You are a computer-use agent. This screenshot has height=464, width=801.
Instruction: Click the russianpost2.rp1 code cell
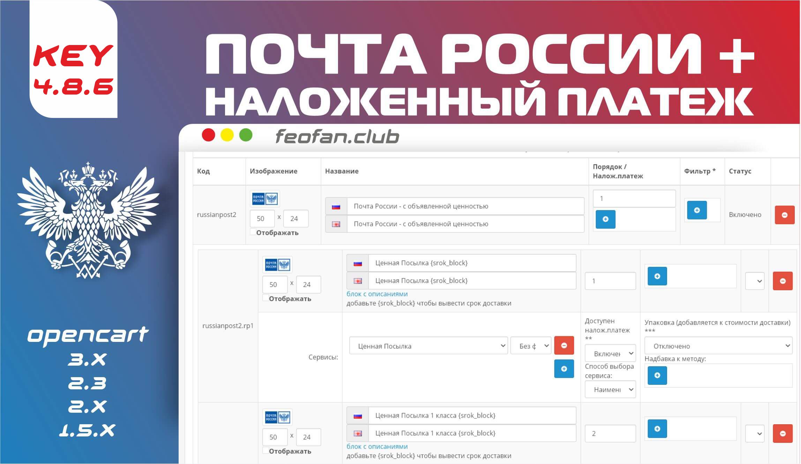coord(228,326)
